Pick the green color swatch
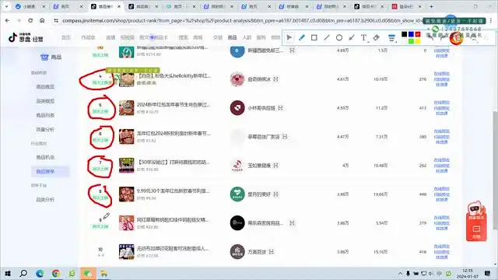The width and height of the screenshot is (498, 280). (x=411, y=41)
